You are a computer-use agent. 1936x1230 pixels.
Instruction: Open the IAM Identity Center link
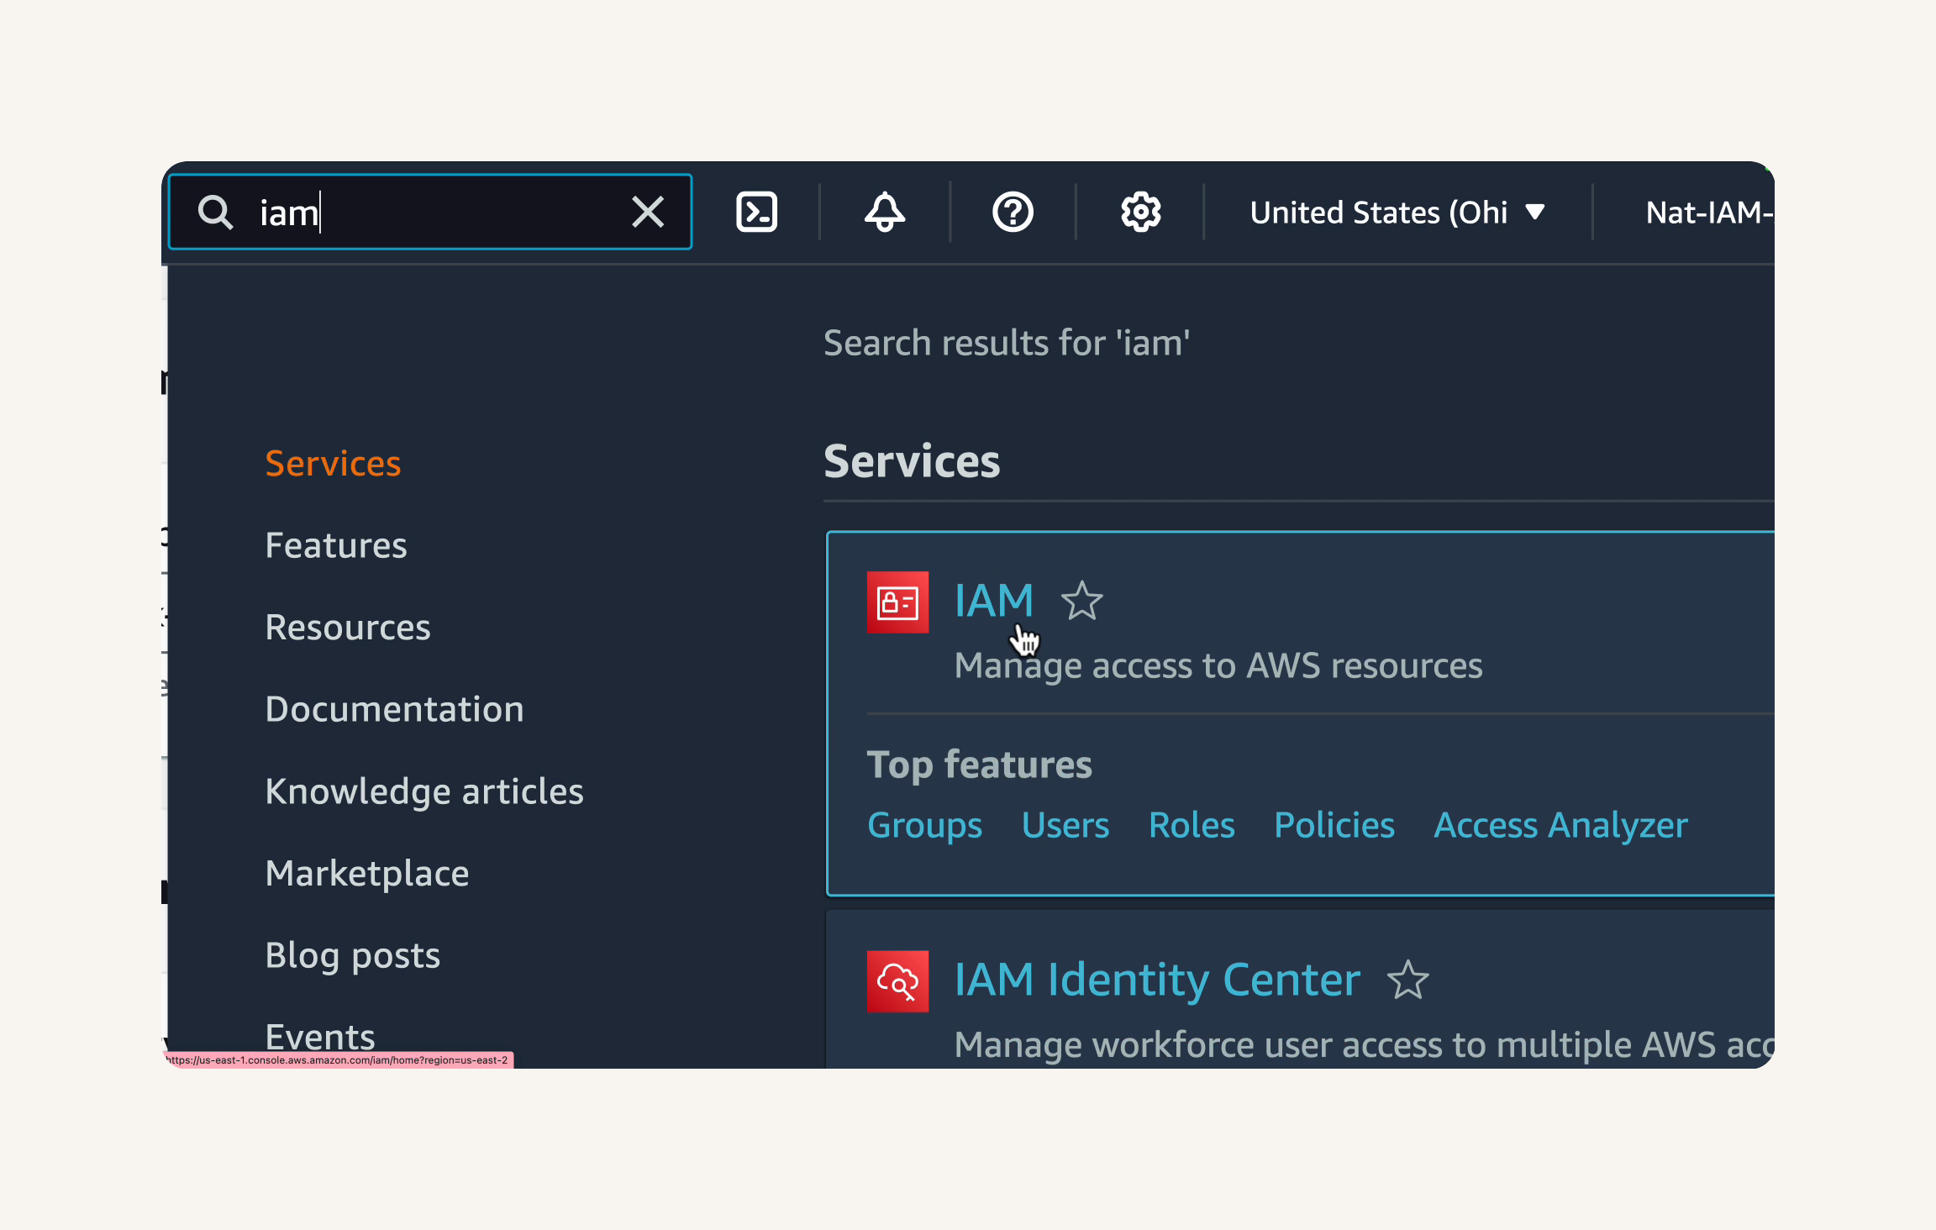(1157, 980)
